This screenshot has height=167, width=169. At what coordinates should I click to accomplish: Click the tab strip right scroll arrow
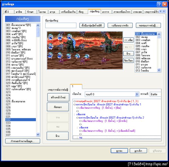click(x=164, y=11)
